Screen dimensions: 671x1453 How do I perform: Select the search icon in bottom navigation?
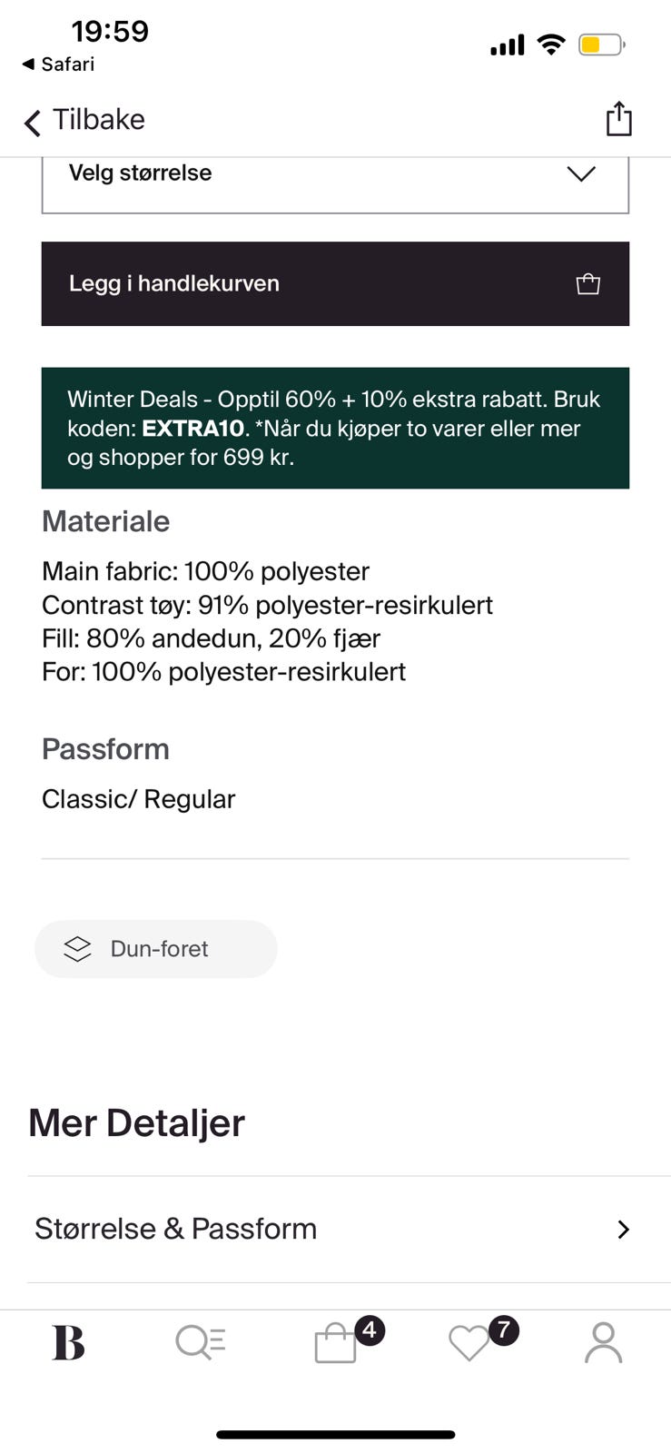pyautogui.click(x=201, y=1342)
